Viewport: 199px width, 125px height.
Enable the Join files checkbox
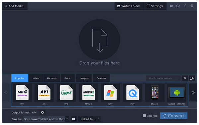[144, 116]
